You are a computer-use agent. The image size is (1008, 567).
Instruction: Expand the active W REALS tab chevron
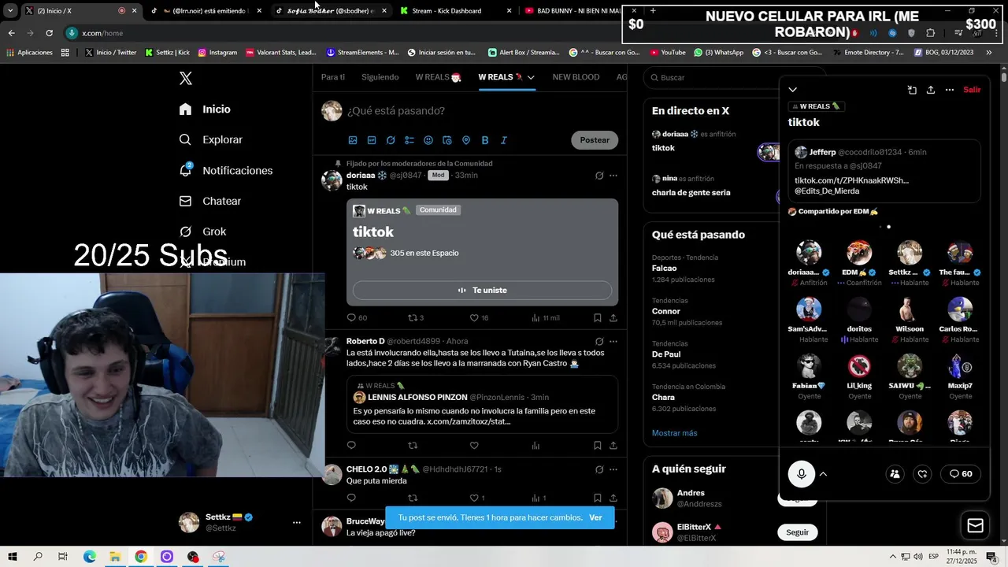point(532,77)
